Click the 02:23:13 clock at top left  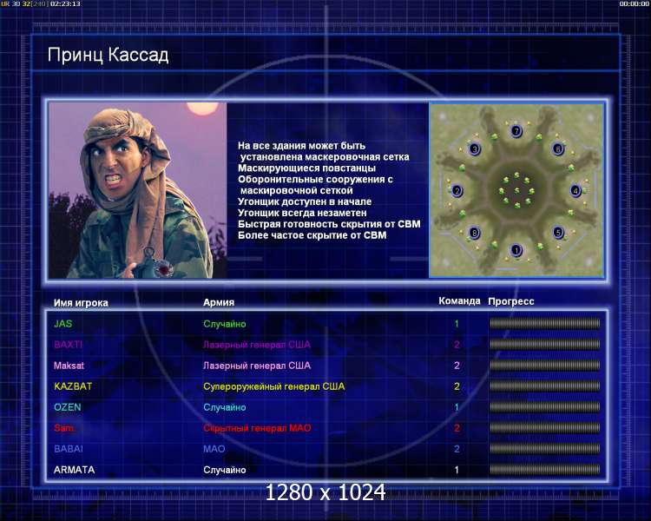[x=65, y=3]
